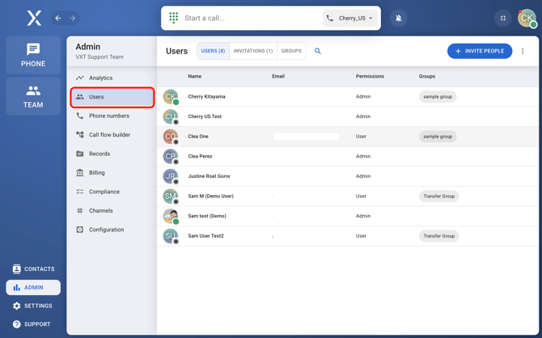Click the dial pad grid icon
This screenshot has width=542, height=338.
click(x=174, y=18)
